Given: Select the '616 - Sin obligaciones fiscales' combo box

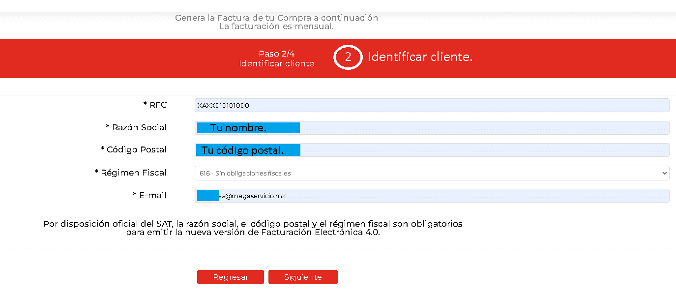Looking at the screenshot, I should coord(432,173).
